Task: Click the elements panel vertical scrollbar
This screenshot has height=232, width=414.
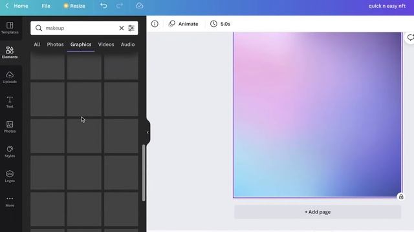Action: 144,173
